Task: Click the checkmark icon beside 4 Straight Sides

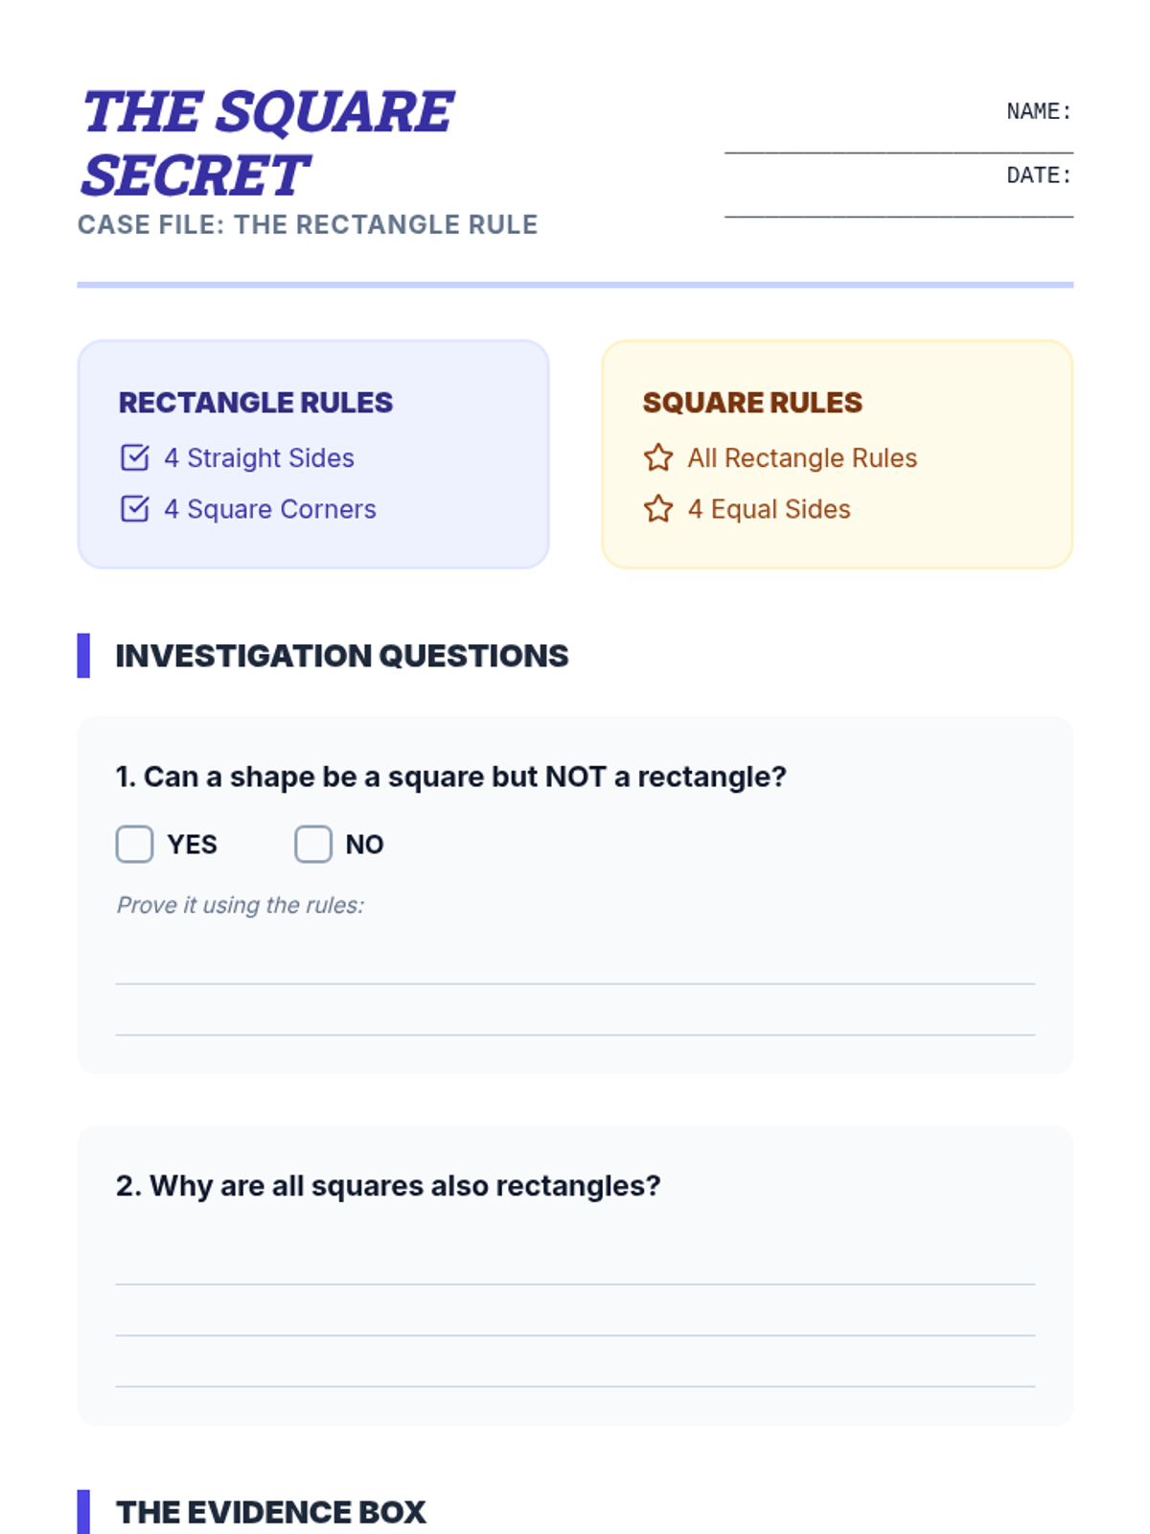Action: 135,457
